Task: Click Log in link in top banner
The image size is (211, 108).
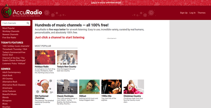Action: pyautogui.click(x=94, y=3)
